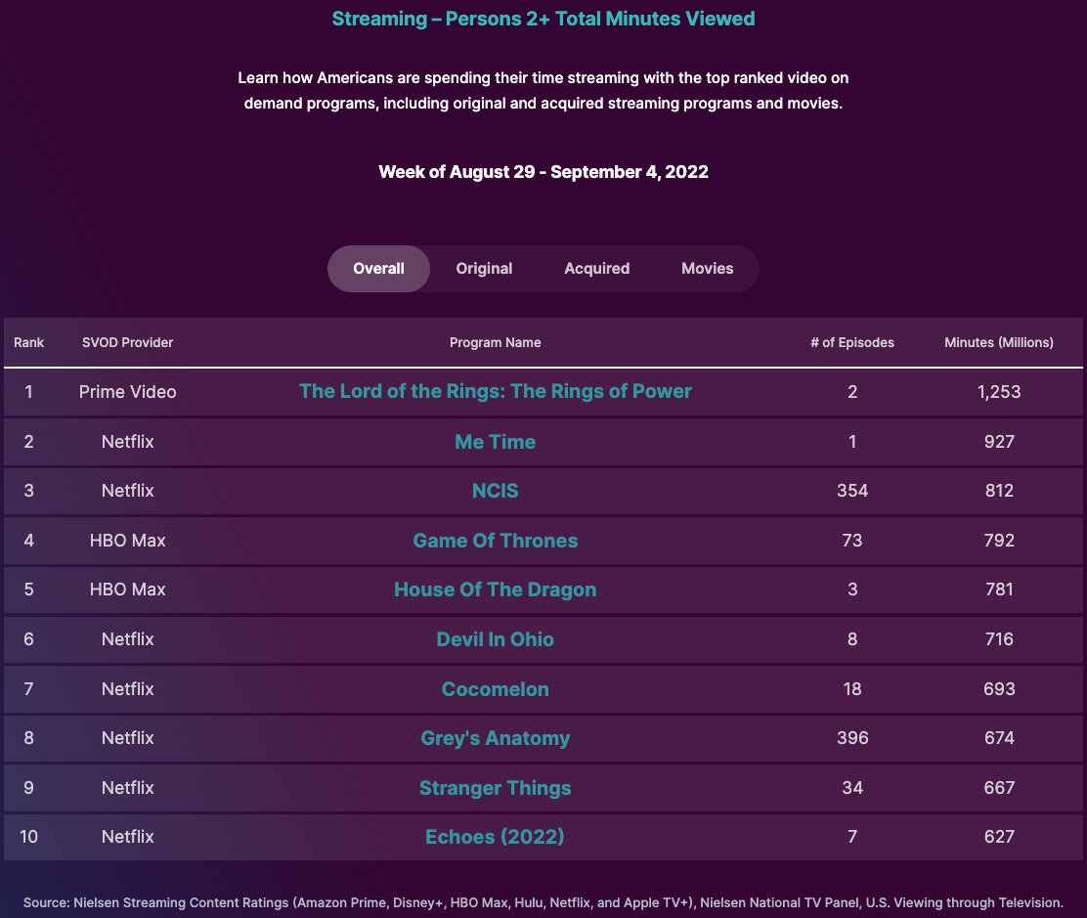Switch to the Acquired tab
Viewport: 1087px width, 918px height.
click(596, 268)
